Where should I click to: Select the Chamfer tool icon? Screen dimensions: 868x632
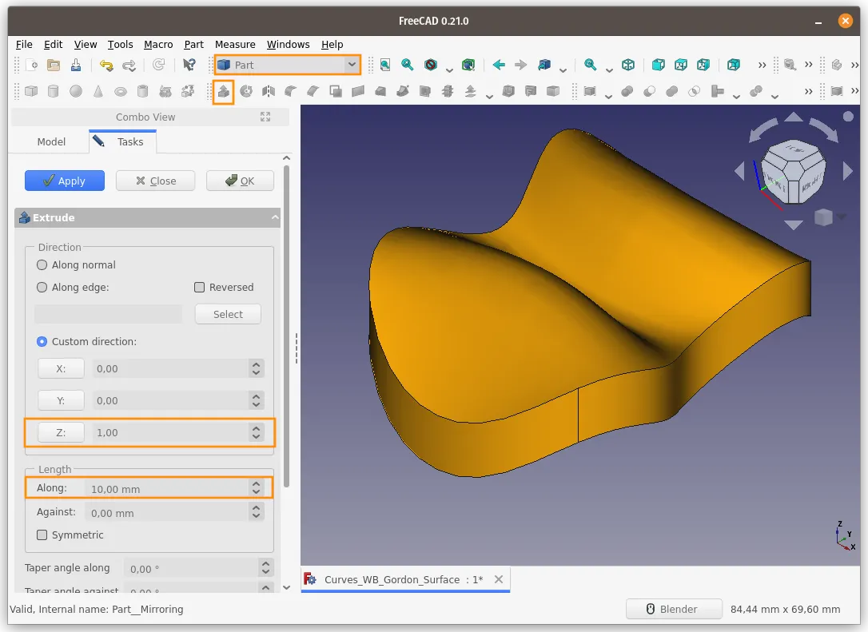tap(313, 91)
